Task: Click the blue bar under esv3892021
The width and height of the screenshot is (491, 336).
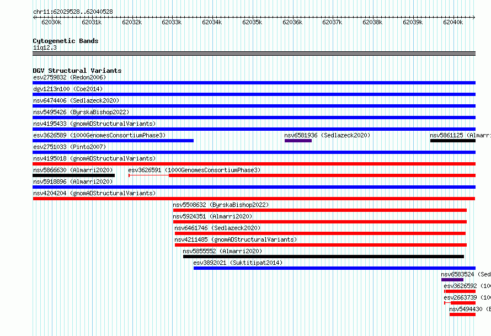Action: click(334, 268)
